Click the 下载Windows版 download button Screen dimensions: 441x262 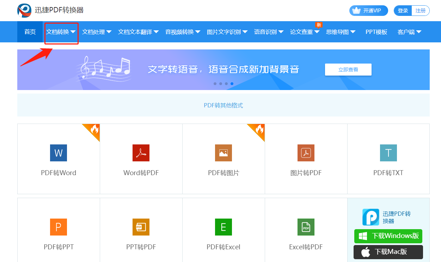(388, 236)
